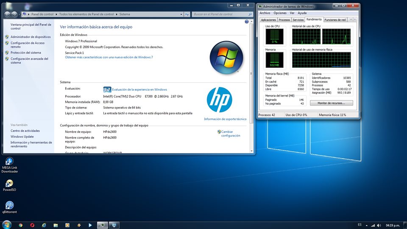Viewport: 407px width, 229px height.
Task: Click System window scrollbar up arrow
Action: (x=251, y=22)
